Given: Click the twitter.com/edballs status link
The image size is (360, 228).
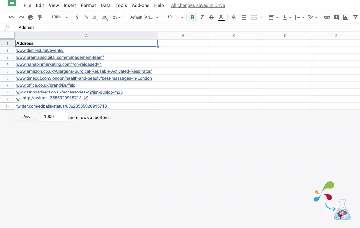Looking at the screenshot, I should [x=62, y=106].
